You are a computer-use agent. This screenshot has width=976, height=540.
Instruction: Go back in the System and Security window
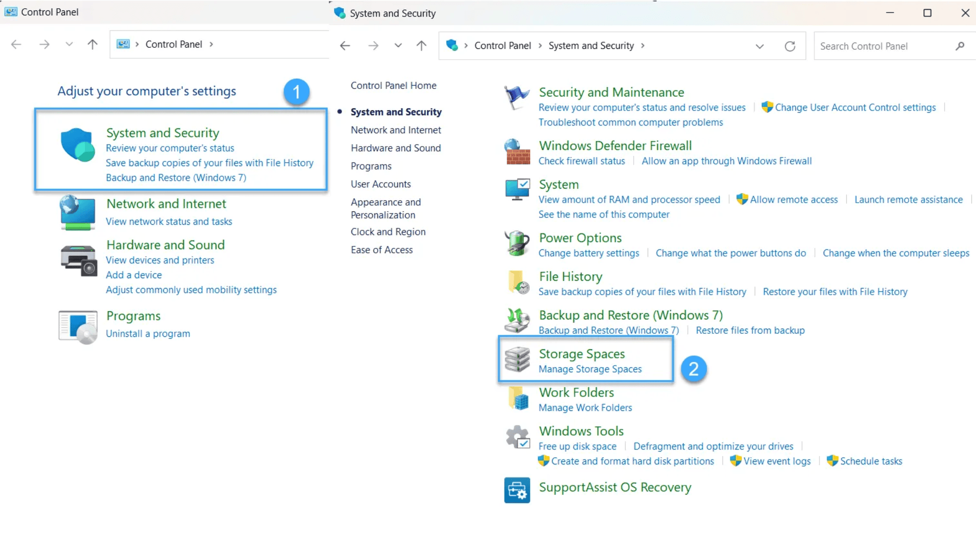(345, 46)
